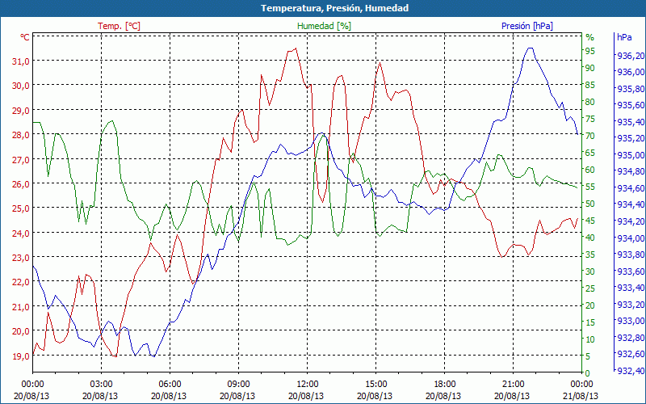Click temperature axis value 24,0

tap(21, 233)
